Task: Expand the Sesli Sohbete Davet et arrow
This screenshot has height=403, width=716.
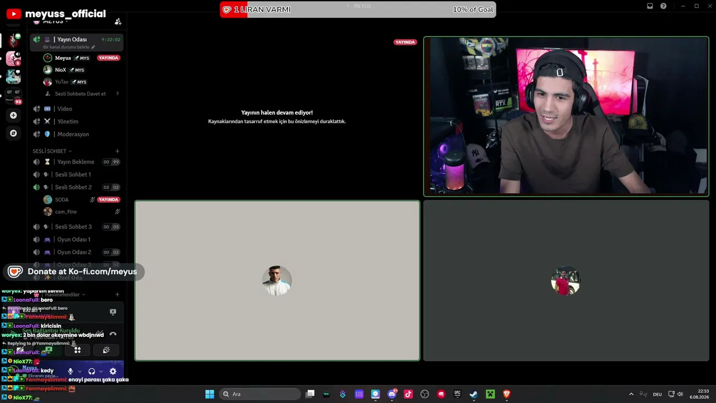Action: pyautogui.click(x=117, y=93)
